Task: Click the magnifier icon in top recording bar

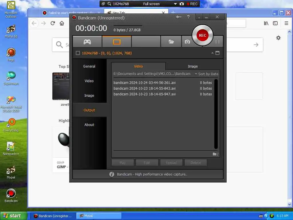Action: click(x=109, y=4)
